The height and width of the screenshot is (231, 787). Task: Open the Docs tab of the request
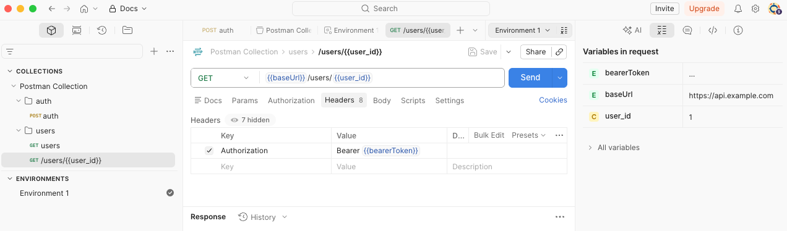pos(208,101)
